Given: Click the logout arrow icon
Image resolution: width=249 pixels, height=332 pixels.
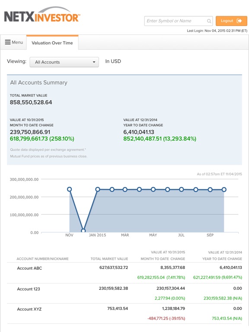Looking at the screenshot, I should (239, 21).
